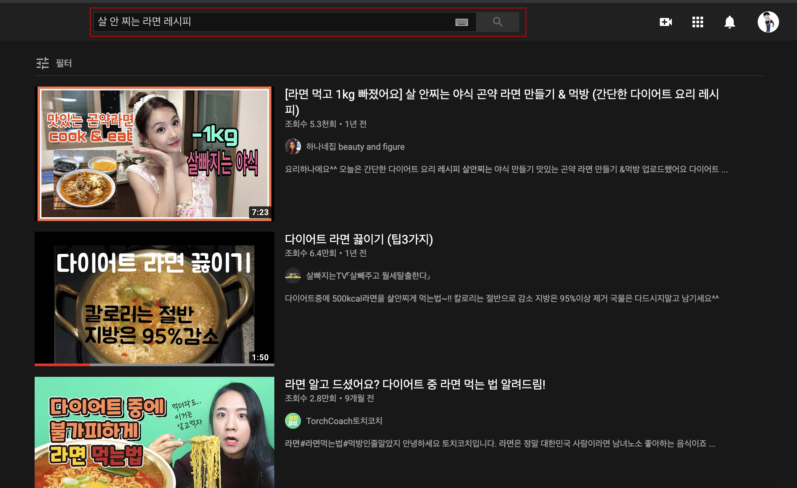Screen dimensions: 797x488
Task: Click the search field containing 살 안 찌는 라면 레시피
Action: 285,22
